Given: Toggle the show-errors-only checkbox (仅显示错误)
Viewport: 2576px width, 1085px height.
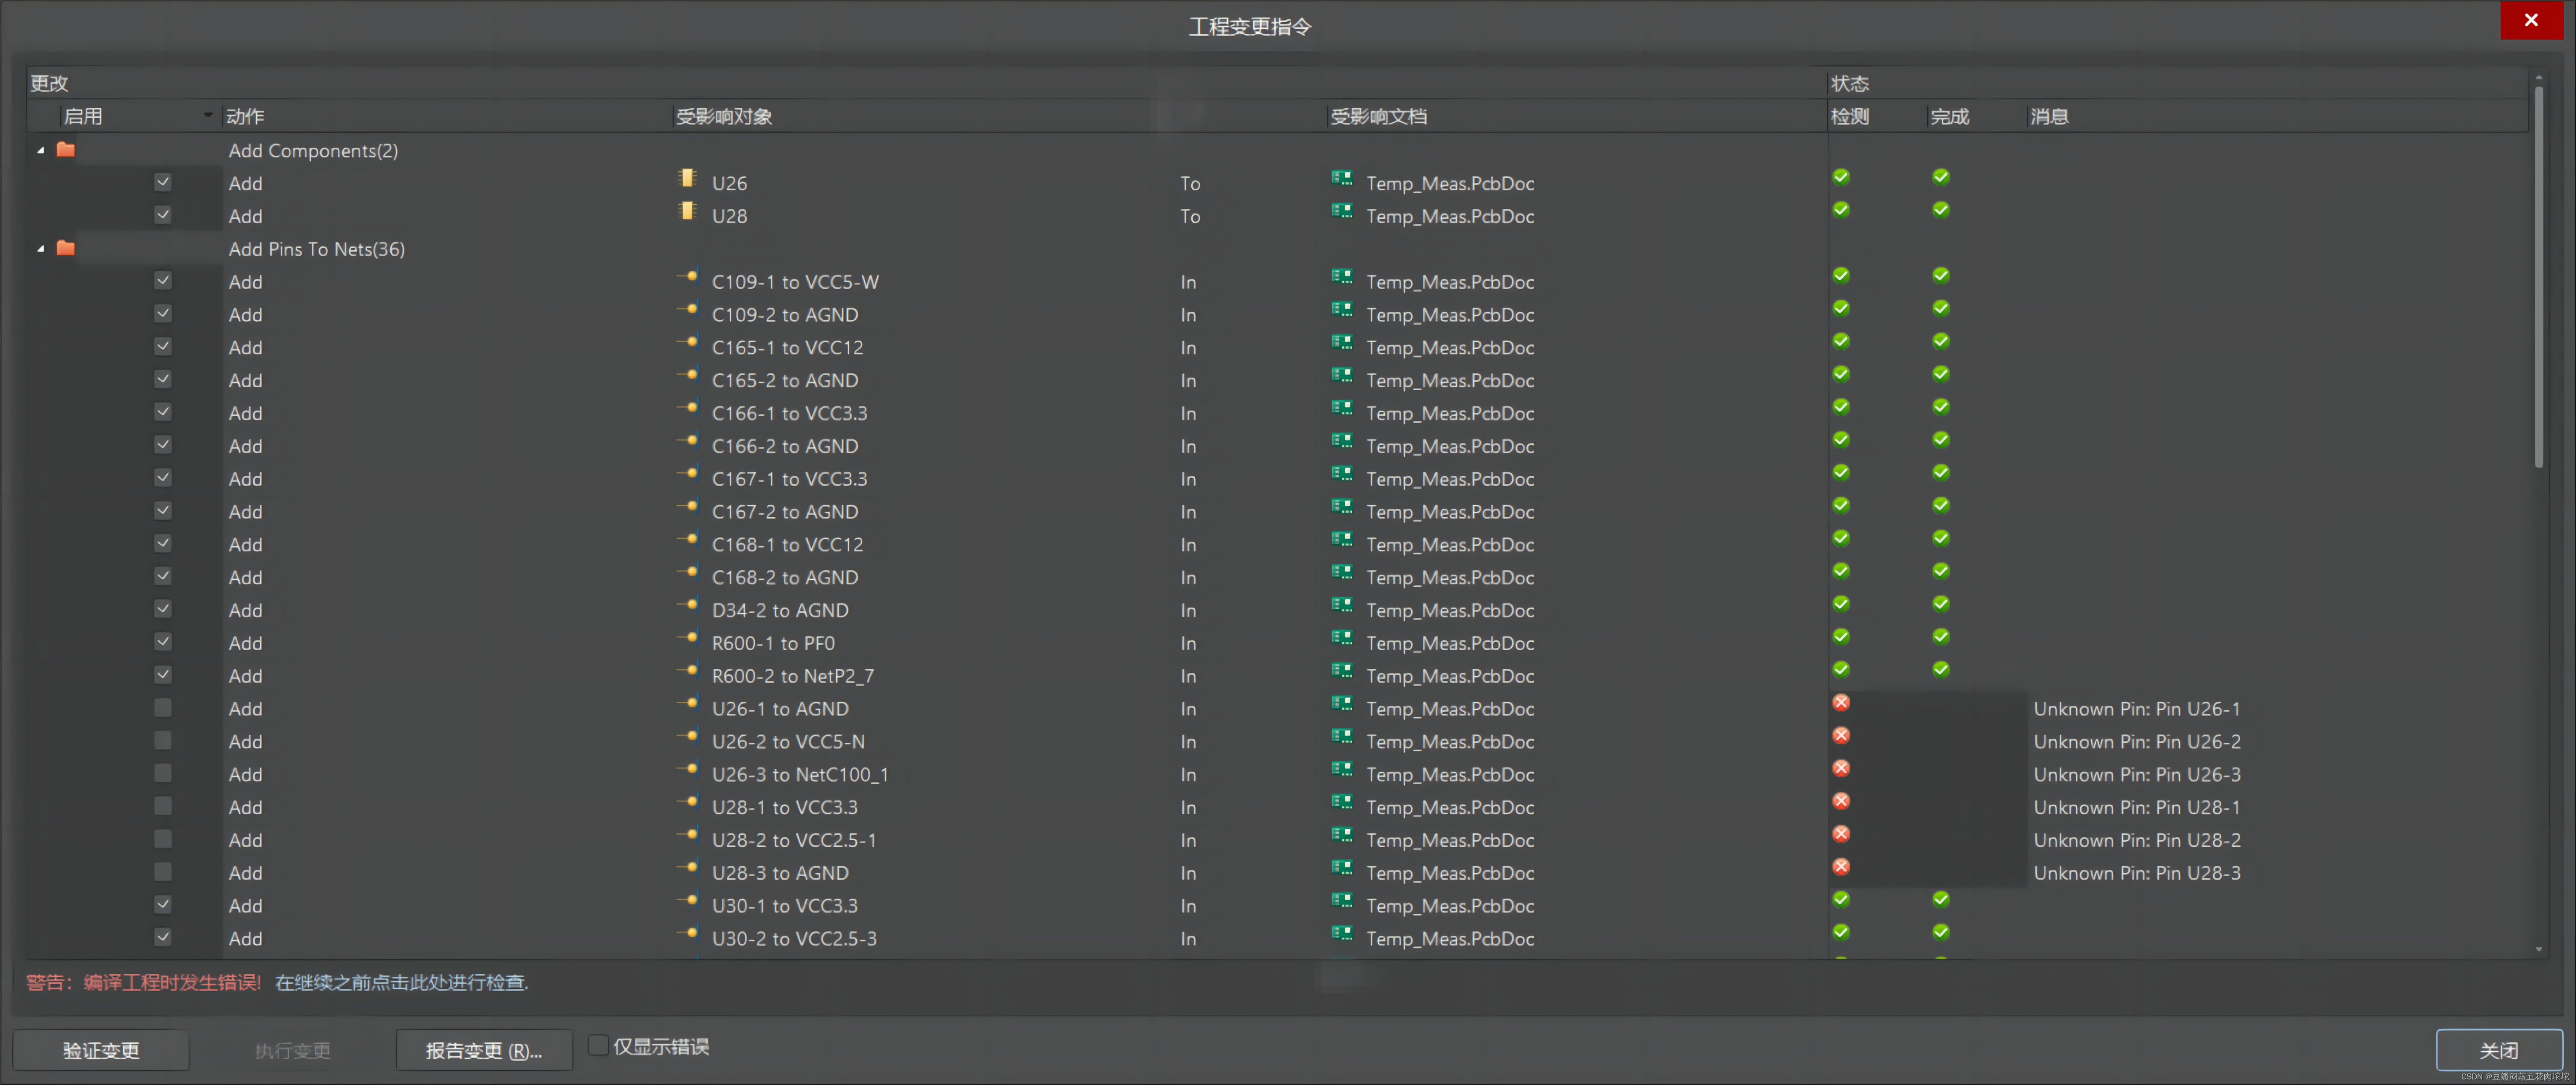Looking at the screenshot, I should click(x=598, y=1045).
